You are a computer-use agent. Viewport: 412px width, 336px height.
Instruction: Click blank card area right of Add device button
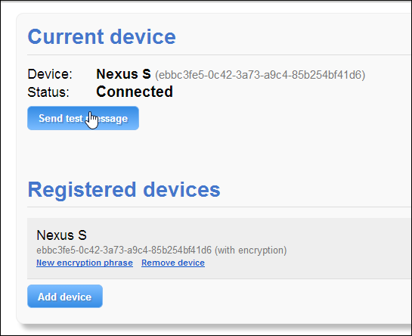tap(249, 296)
